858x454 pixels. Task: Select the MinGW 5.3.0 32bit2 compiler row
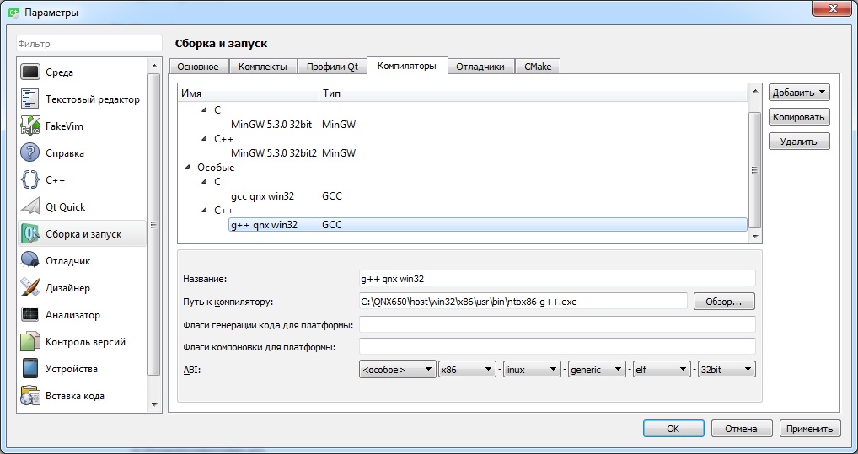tap(463, 153)
